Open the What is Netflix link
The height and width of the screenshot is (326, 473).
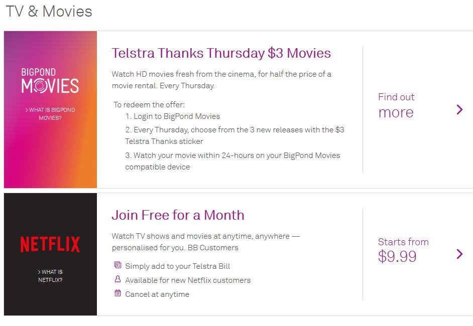[50, 276]
